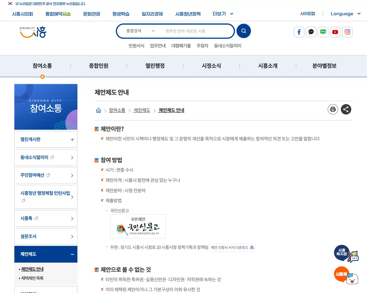Image resolution: width=367 pixels, height=293 pixels.
Task: Expand 더보기 top menu
Action: (223, 14)
